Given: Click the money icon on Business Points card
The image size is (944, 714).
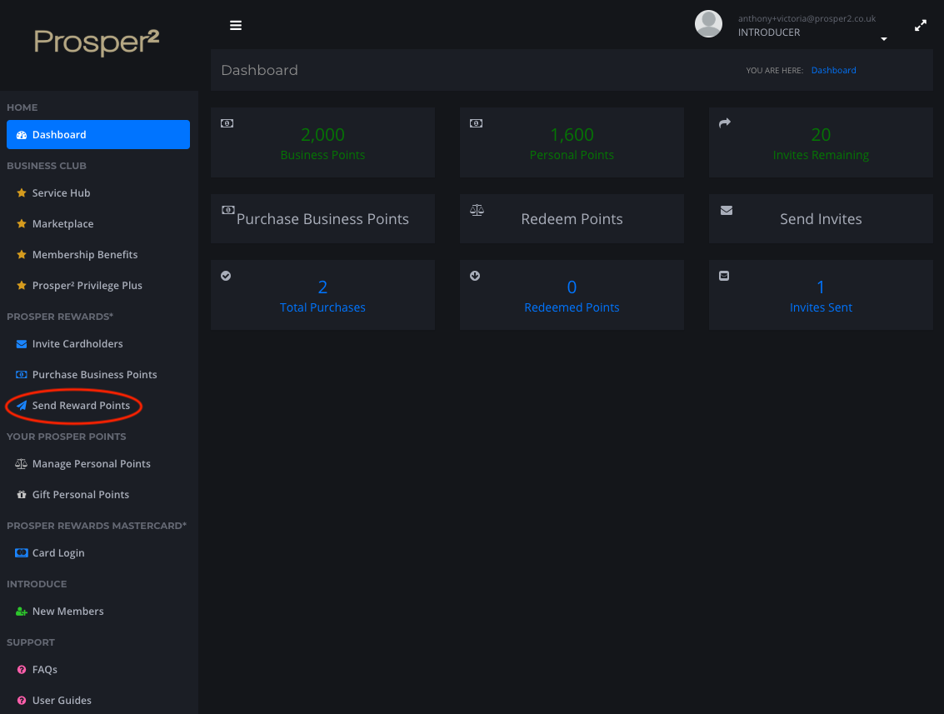Looking at the screenshot, I should (227, 123).
